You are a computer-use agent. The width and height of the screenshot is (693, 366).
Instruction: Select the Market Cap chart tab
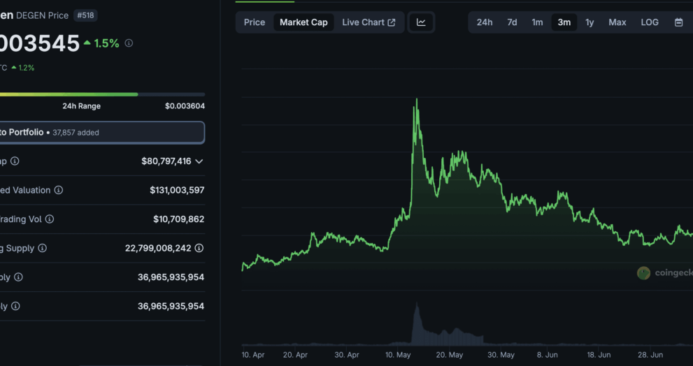[x=303, y=22]
